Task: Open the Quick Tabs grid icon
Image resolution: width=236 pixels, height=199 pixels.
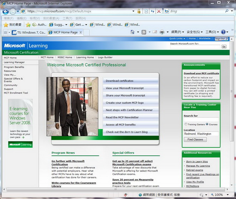Action: pyautogui.click(x=6, y=32)
